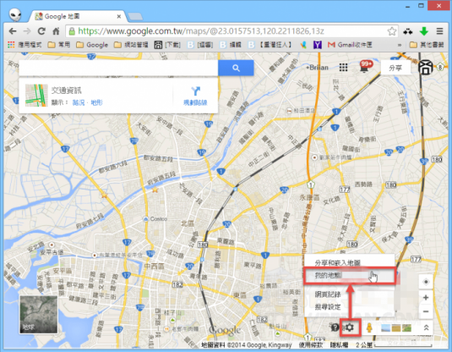452x352 pixels.
Task: Select the highlighted My Maps menu item
Action: click(x=350, y=276)
